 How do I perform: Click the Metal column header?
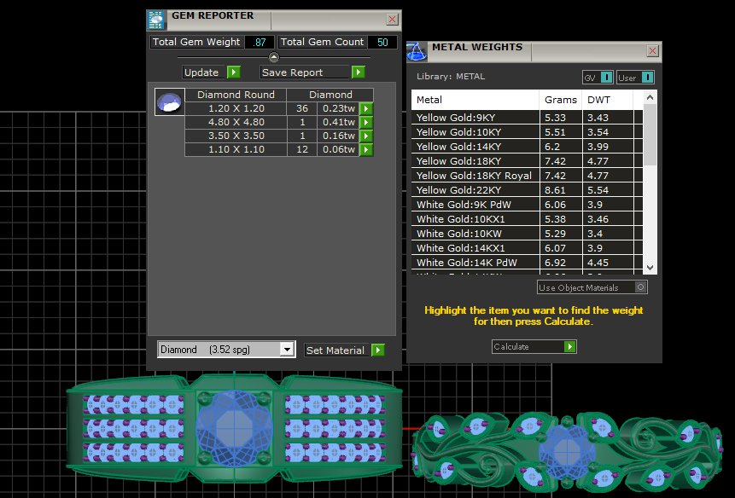click(475, 100)
